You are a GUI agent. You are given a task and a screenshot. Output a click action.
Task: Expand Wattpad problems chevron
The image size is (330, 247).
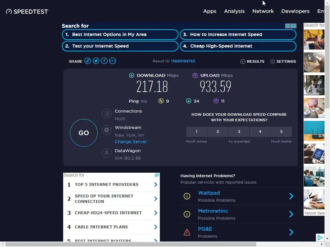291,196
